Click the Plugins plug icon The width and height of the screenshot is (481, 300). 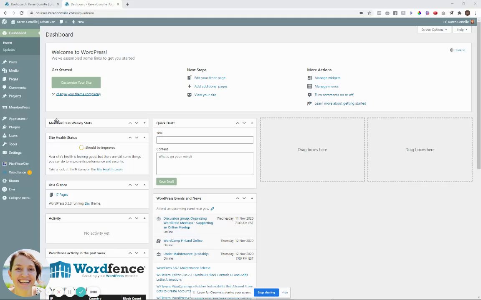[4, 127]
